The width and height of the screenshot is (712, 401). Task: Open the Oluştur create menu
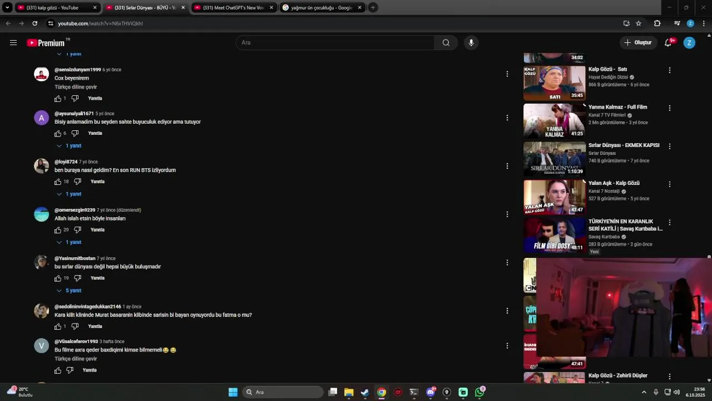[x=637, y=43]
